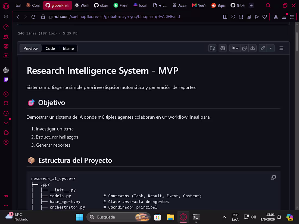Open Twitch panel in sidebar

tap(6, 80)
